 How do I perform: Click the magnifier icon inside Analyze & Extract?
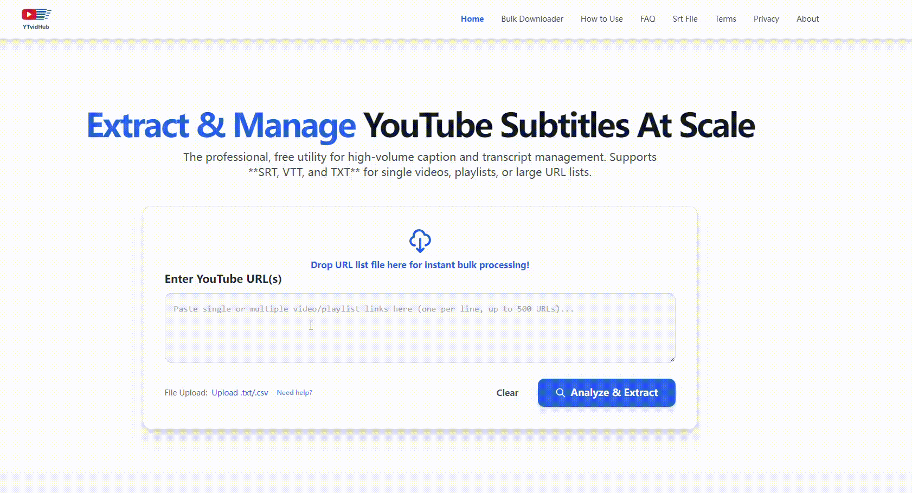(561, 393)
